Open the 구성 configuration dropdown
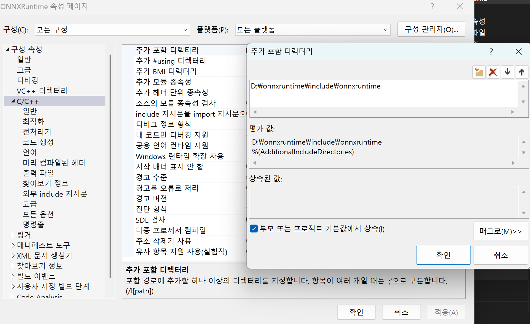This screenshot has height=324, width=530. point(113,30)
